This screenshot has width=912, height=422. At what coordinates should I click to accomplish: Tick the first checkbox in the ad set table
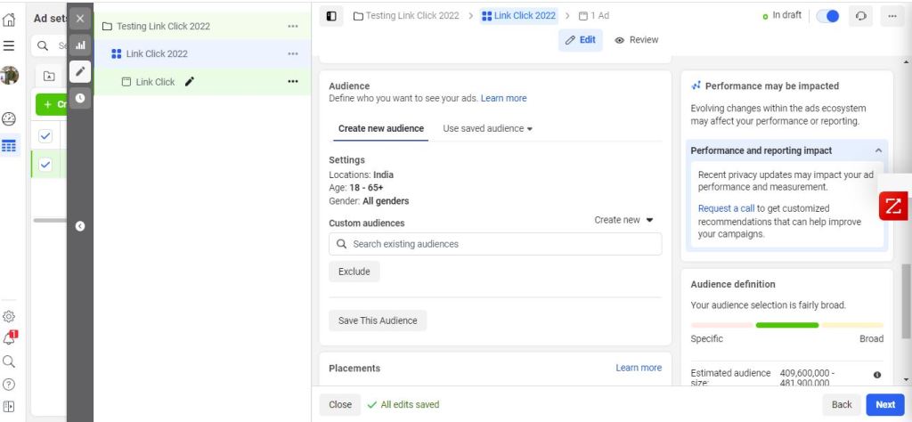[45, 135]
